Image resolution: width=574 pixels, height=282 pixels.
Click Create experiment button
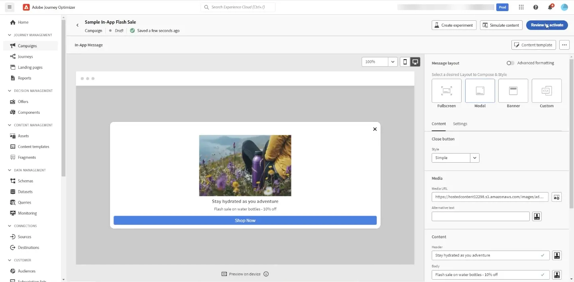pos(454,25)
